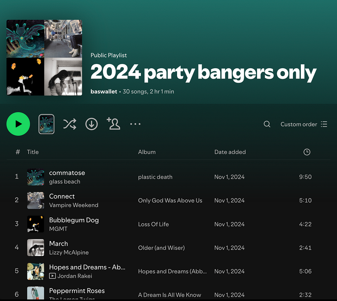
Task: Open the plastic death album link
Action: (155, 177)
